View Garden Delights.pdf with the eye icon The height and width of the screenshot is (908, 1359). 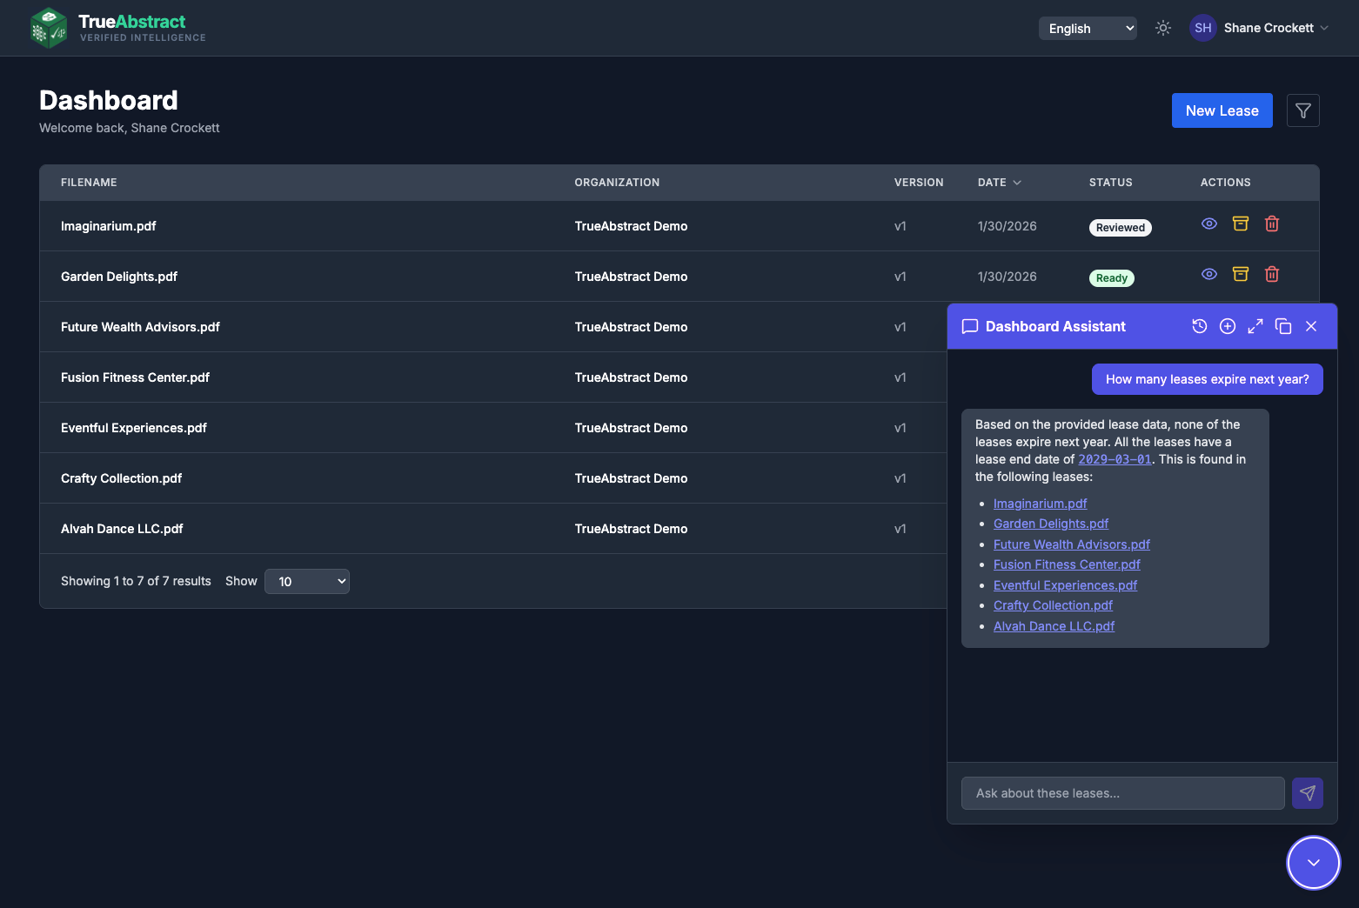(1208, 274)
